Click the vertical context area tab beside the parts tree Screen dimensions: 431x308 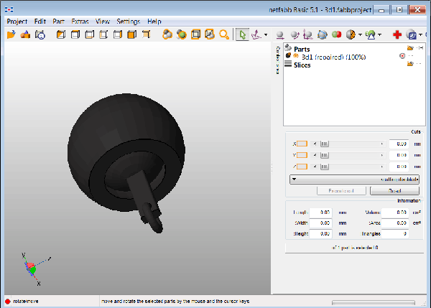click(277, 60)
